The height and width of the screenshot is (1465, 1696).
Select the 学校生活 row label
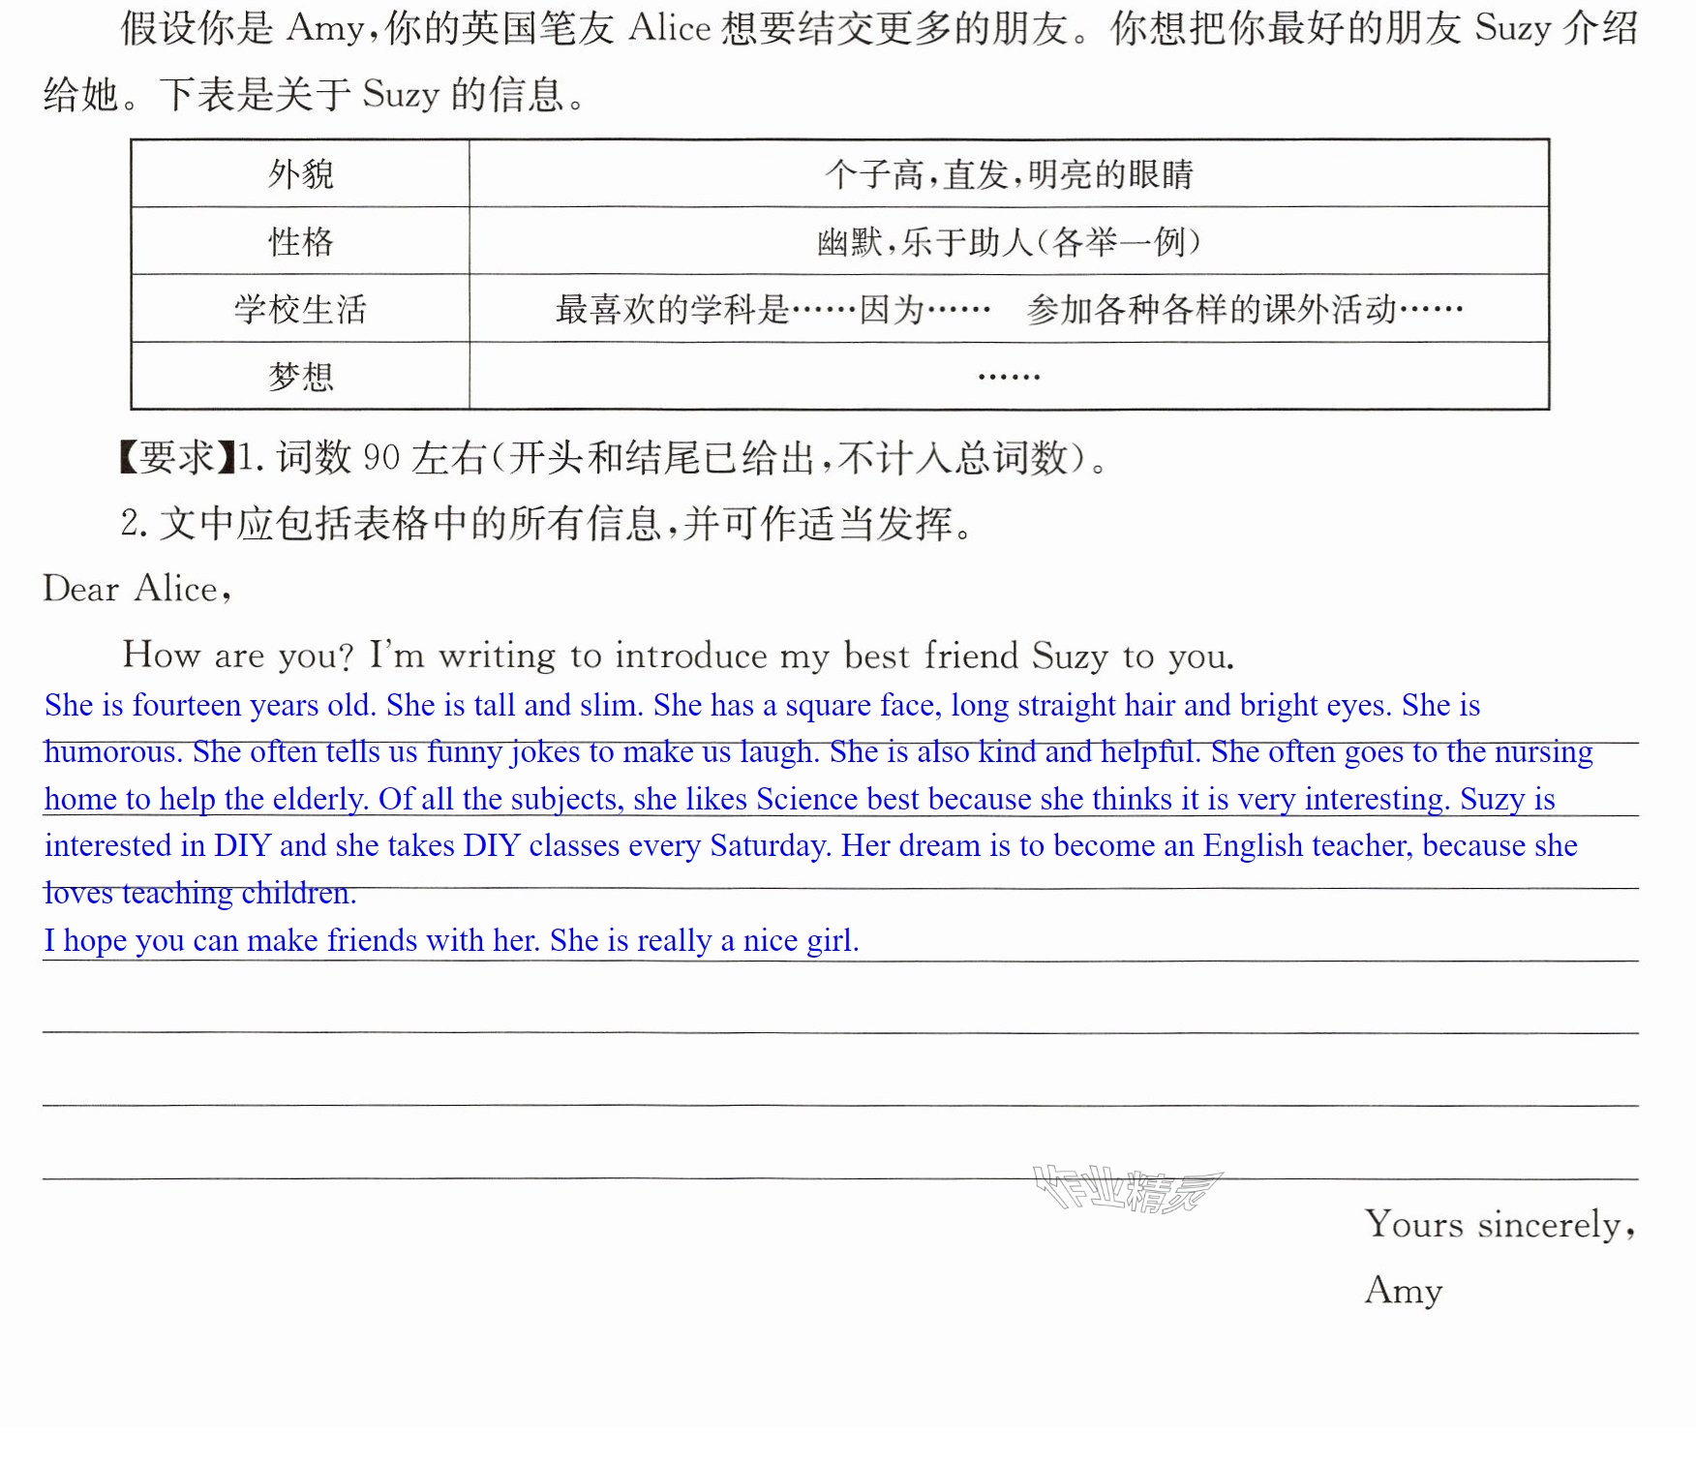301,309
